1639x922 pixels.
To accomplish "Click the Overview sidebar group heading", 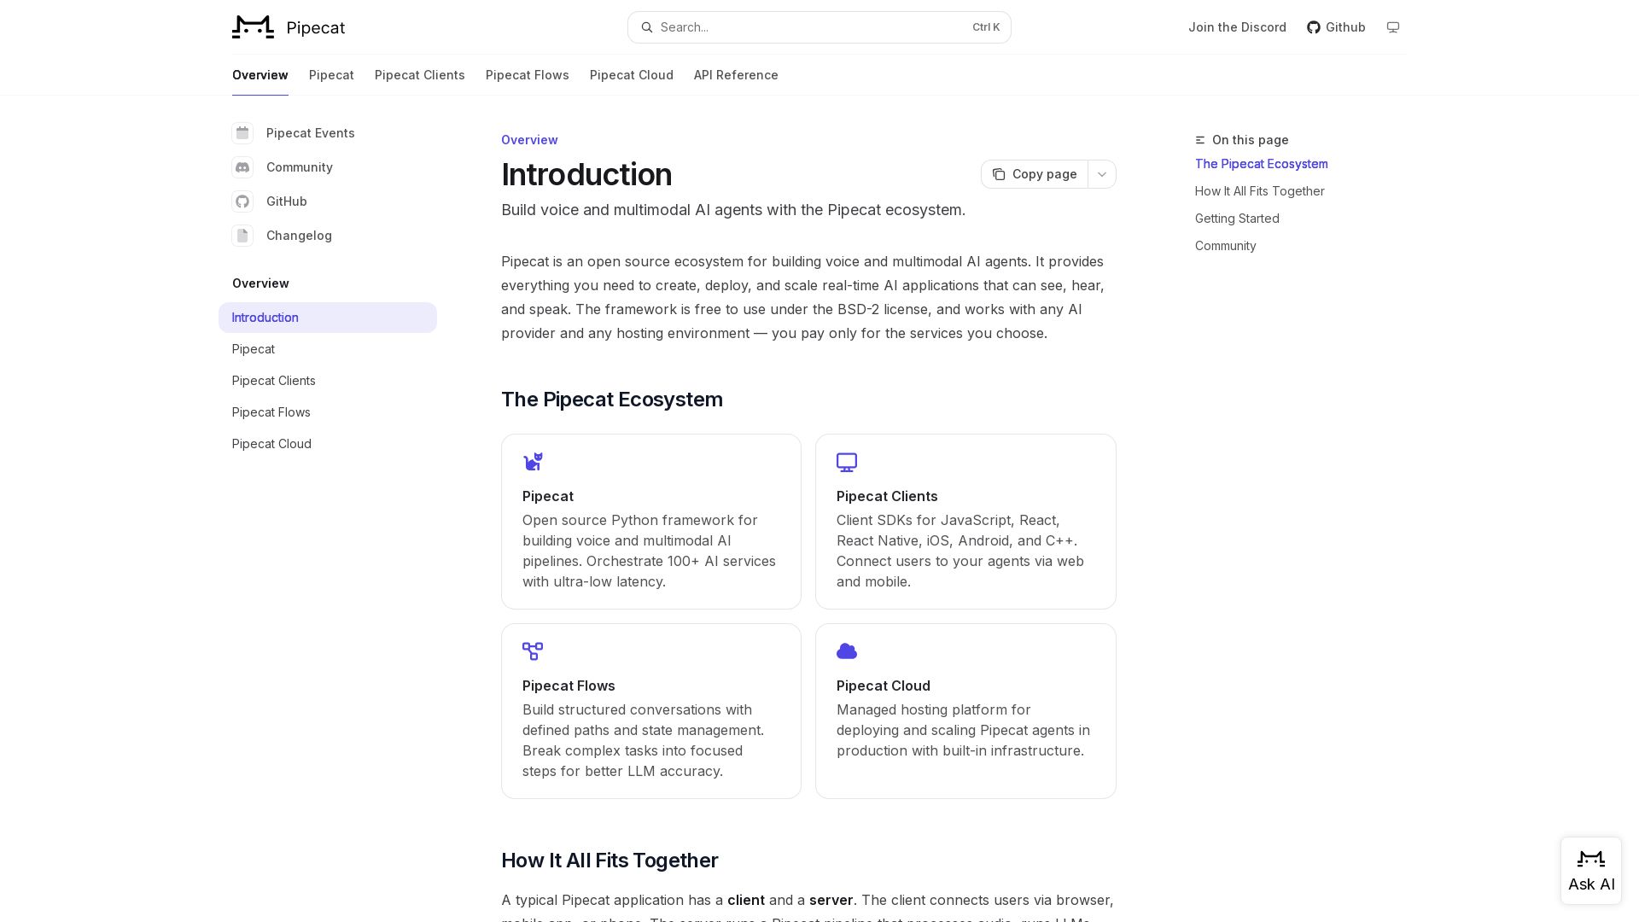I will click(x=260, y=283).
